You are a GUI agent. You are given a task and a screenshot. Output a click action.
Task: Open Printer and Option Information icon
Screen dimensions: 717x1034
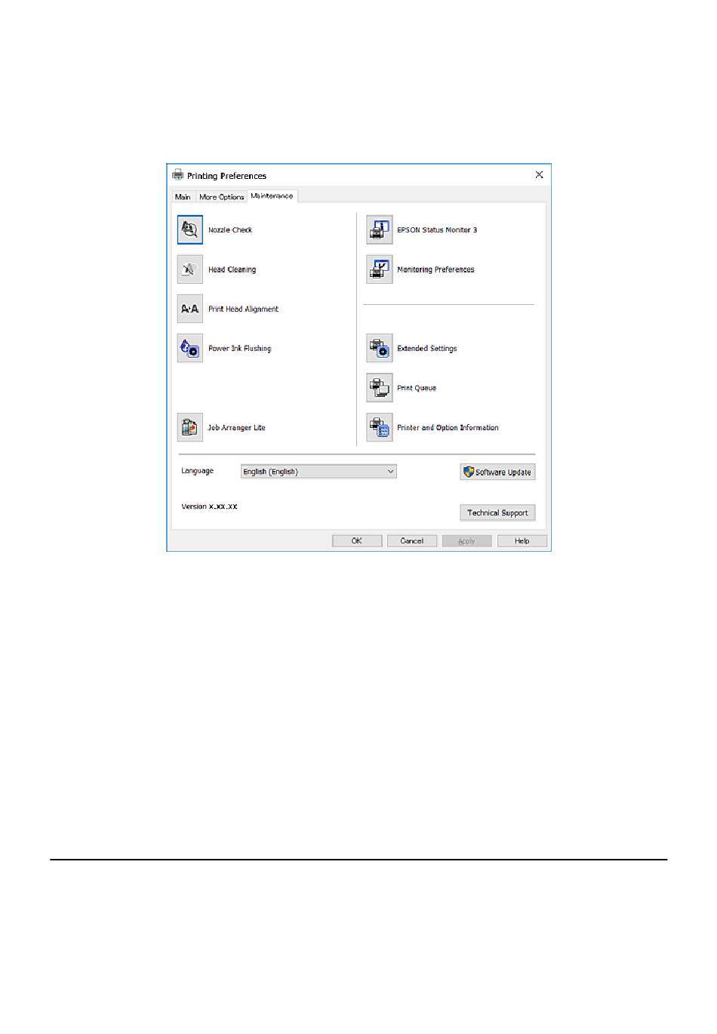click(380, 427)
